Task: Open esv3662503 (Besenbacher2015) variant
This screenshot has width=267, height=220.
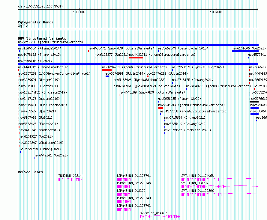Action: [183, 48]
